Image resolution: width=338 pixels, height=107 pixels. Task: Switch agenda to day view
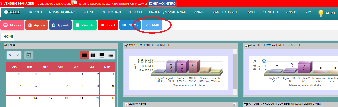click(x=102, y=55)
